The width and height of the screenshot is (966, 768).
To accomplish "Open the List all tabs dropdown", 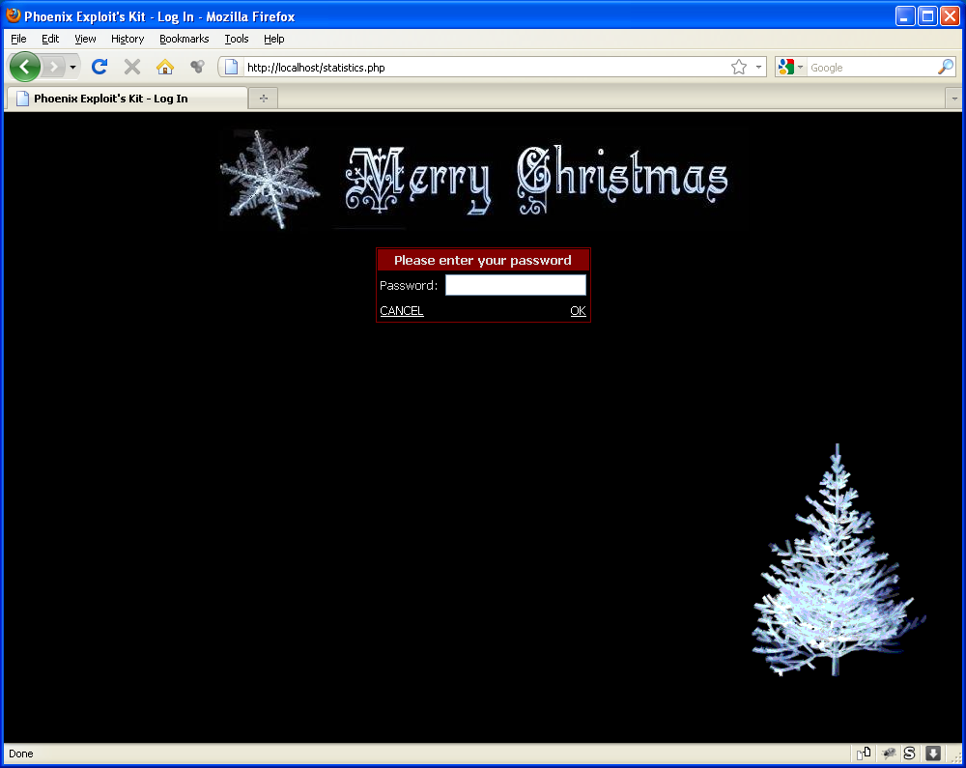I will (954, 99).
